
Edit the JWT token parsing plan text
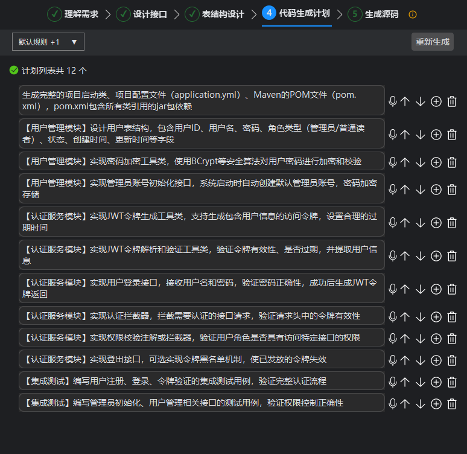pos(202,255)
